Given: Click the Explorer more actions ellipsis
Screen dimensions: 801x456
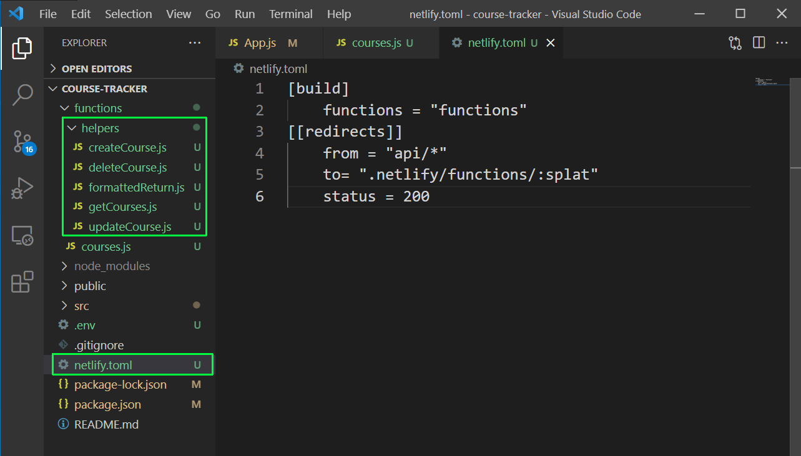Looking at the screenshot, I should point(195,43).
